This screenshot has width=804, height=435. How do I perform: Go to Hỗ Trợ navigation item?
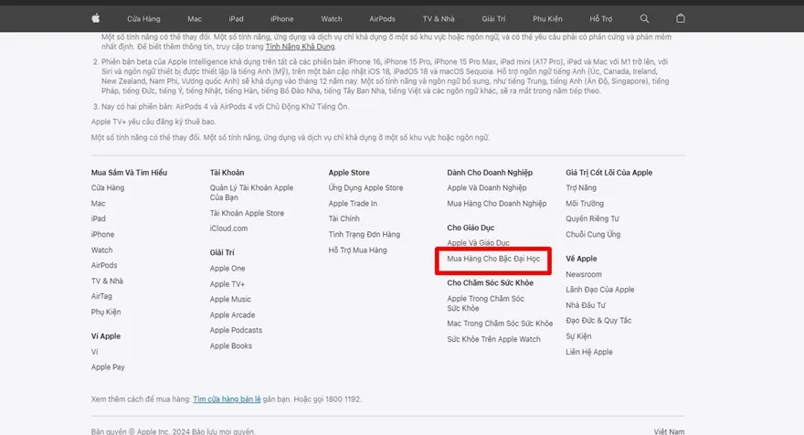click(x=601, y=18)
